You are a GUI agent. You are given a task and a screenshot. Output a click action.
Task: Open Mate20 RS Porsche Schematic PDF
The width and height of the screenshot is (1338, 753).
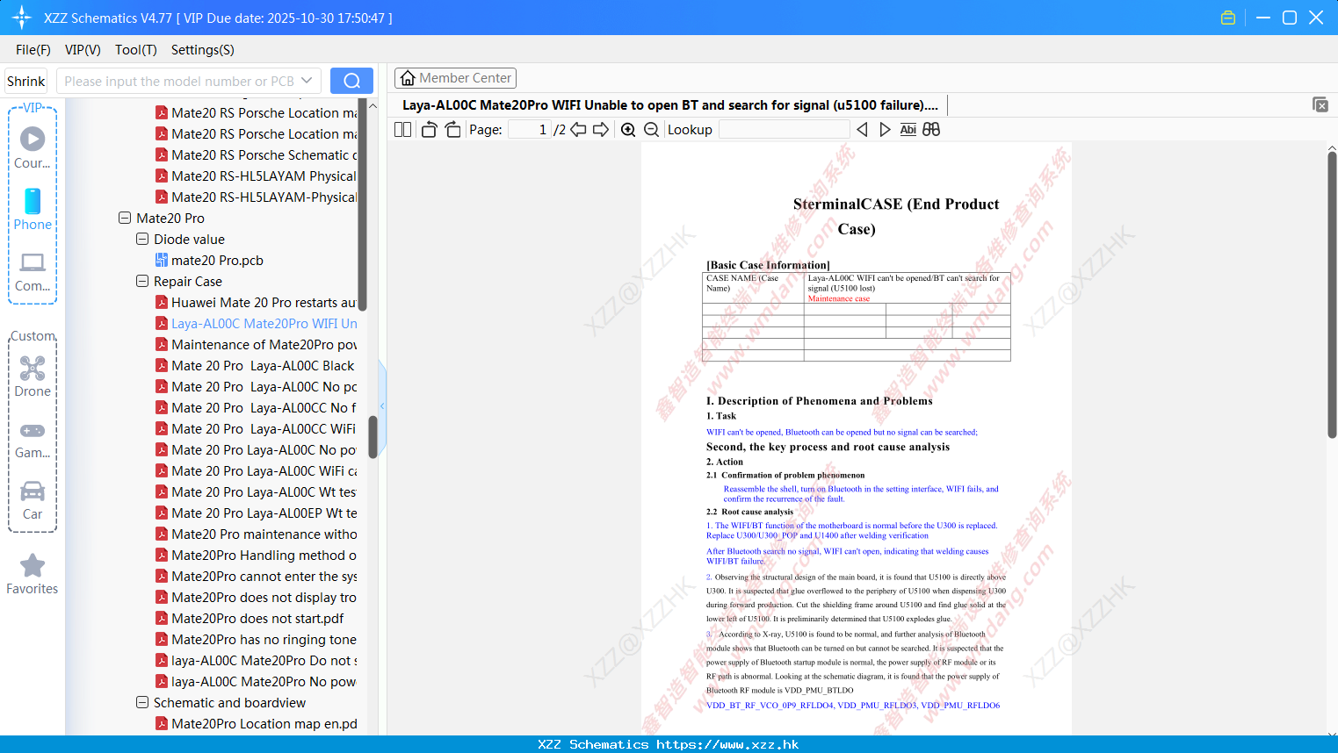[x=256, y=154]
